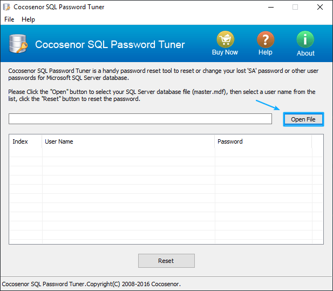Click the database file path input field

(140, 119)
